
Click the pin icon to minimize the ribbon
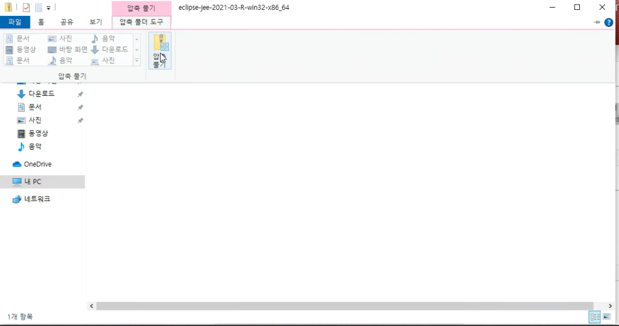tap(597, 22)
